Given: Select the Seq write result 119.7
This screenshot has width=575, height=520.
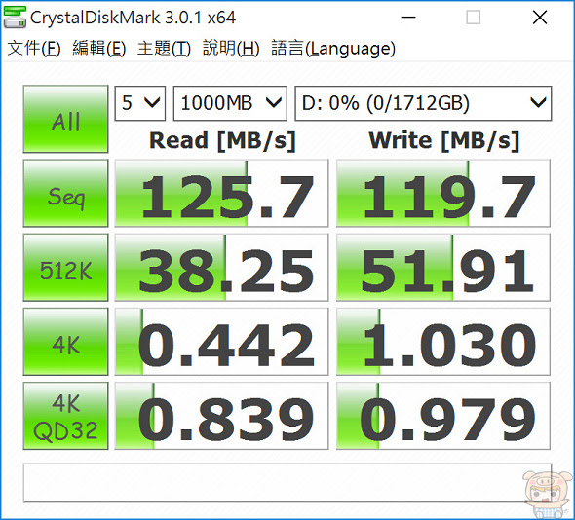Looking at the screenshot, I should pos(443,194).
